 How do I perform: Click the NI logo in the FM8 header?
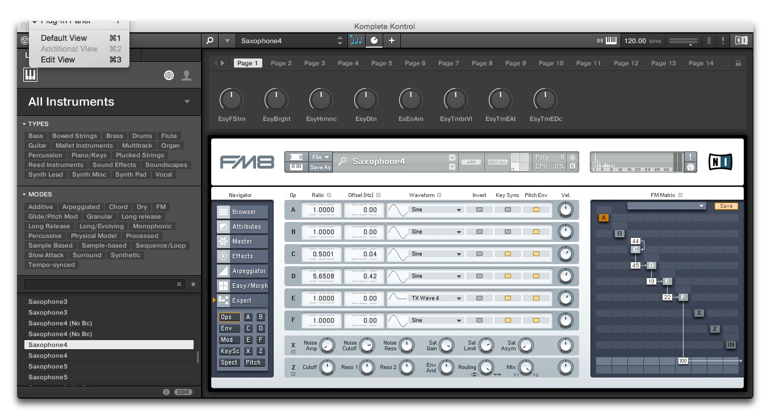[x=720, y=162]
